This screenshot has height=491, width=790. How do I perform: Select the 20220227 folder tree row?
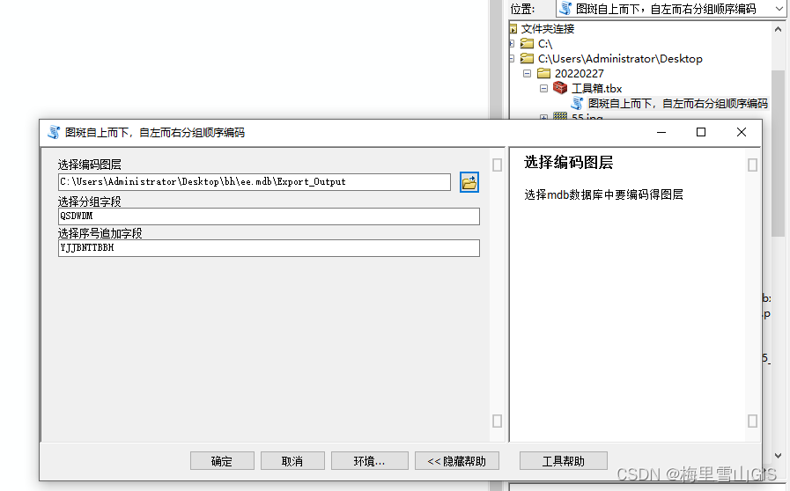[x=579, y=74]
